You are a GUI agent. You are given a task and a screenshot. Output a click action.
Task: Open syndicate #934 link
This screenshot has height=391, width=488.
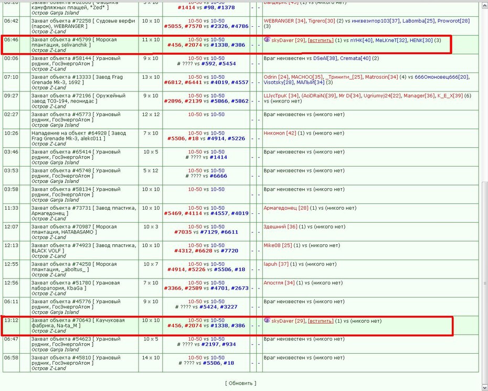coord(229,344)
